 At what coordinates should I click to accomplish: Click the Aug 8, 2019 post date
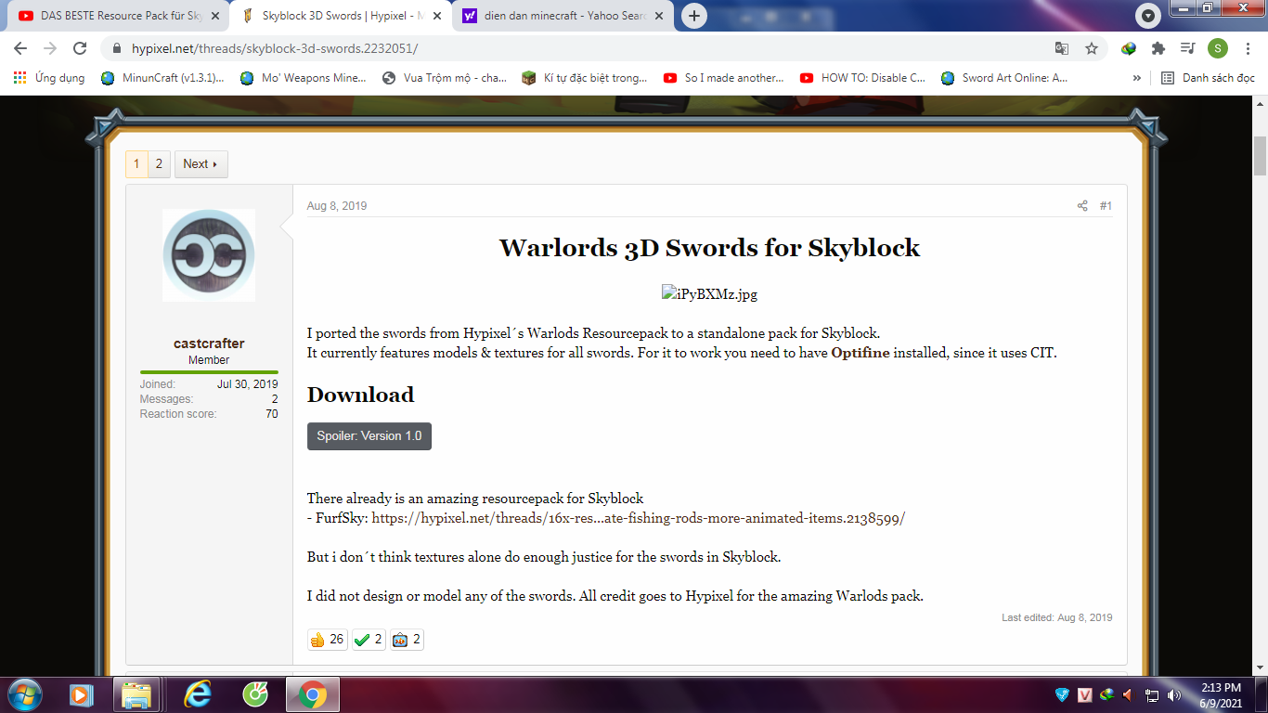[337, 206]
